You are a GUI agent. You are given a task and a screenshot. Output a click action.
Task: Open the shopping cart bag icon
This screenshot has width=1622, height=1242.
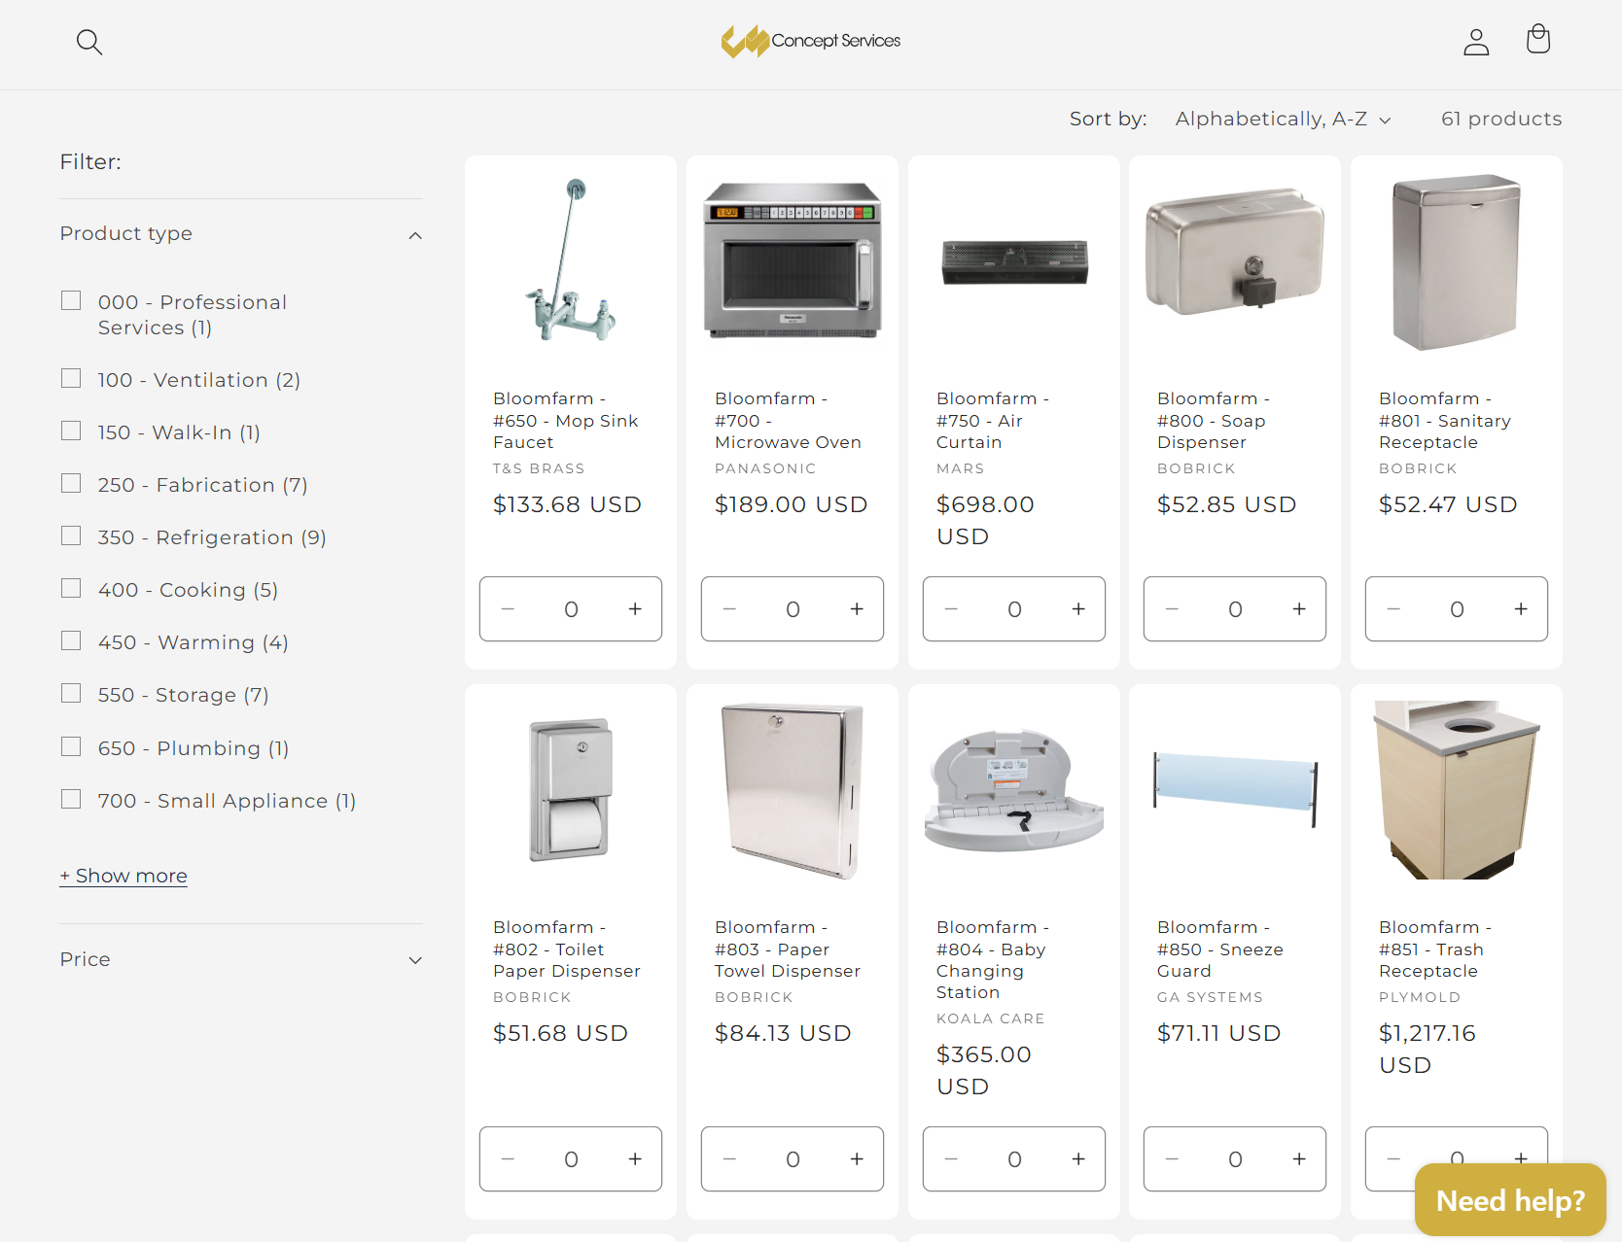pyautogui.click(x=1537, y=40)
